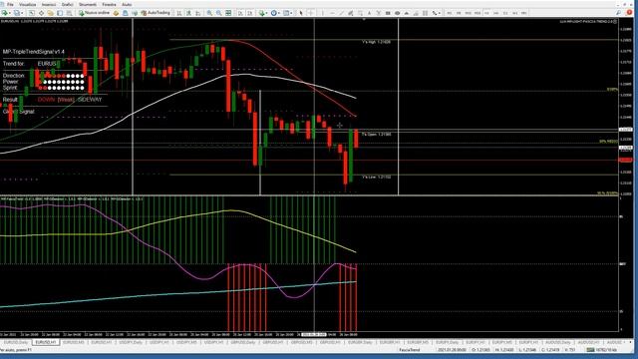Click the FasciaTrend profile in status bar
The width and height of the screenshot is (638, 359).
(410, 350)
